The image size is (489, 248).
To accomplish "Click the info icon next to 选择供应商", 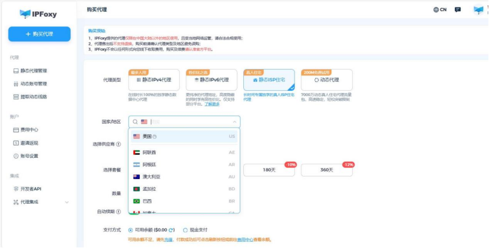I will (118, 144).
